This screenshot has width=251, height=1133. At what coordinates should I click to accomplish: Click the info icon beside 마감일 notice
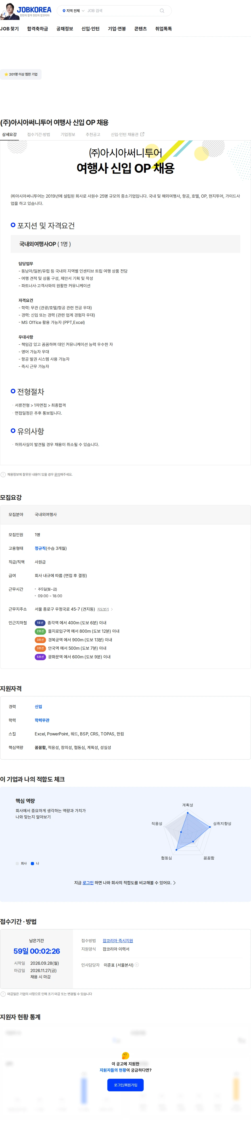point(3,994)
